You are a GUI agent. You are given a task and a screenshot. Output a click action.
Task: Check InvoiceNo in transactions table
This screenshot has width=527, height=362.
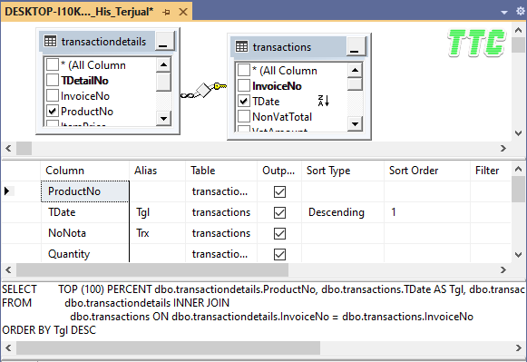[244, 85]
